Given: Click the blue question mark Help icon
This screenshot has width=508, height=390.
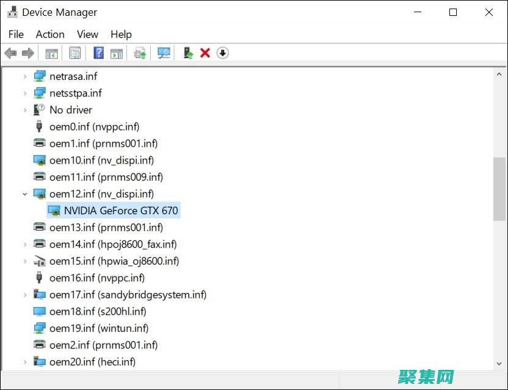Looking at the screenshot, I should 98,53.
